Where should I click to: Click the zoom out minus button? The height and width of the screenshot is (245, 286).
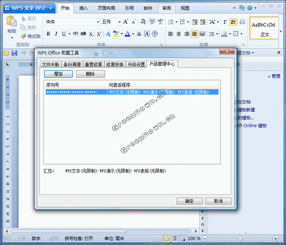coord(205,238)
